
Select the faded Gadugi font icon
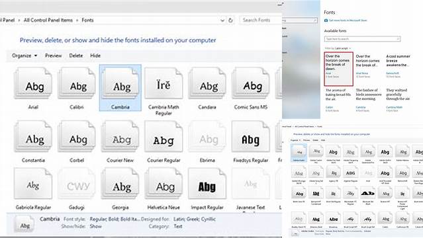click(77, 184)
